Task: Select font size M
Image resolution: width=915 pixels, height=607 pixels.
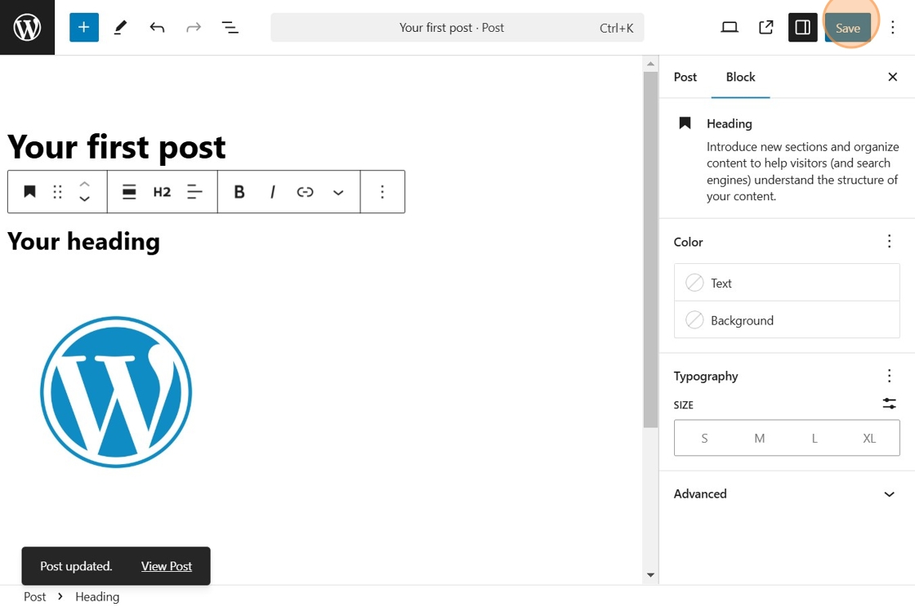Action: [x=759, y=439]
